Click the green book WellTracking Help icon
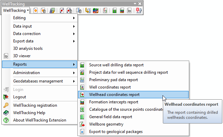 pyautogui.click(x=6, y=113)
